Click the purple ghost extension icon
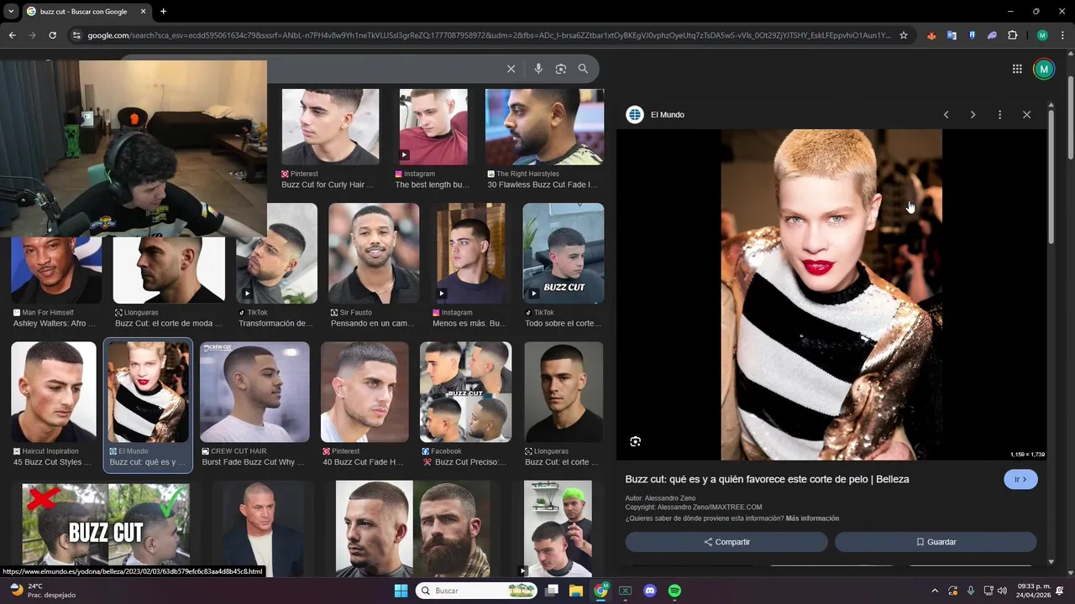 (992, 35)
